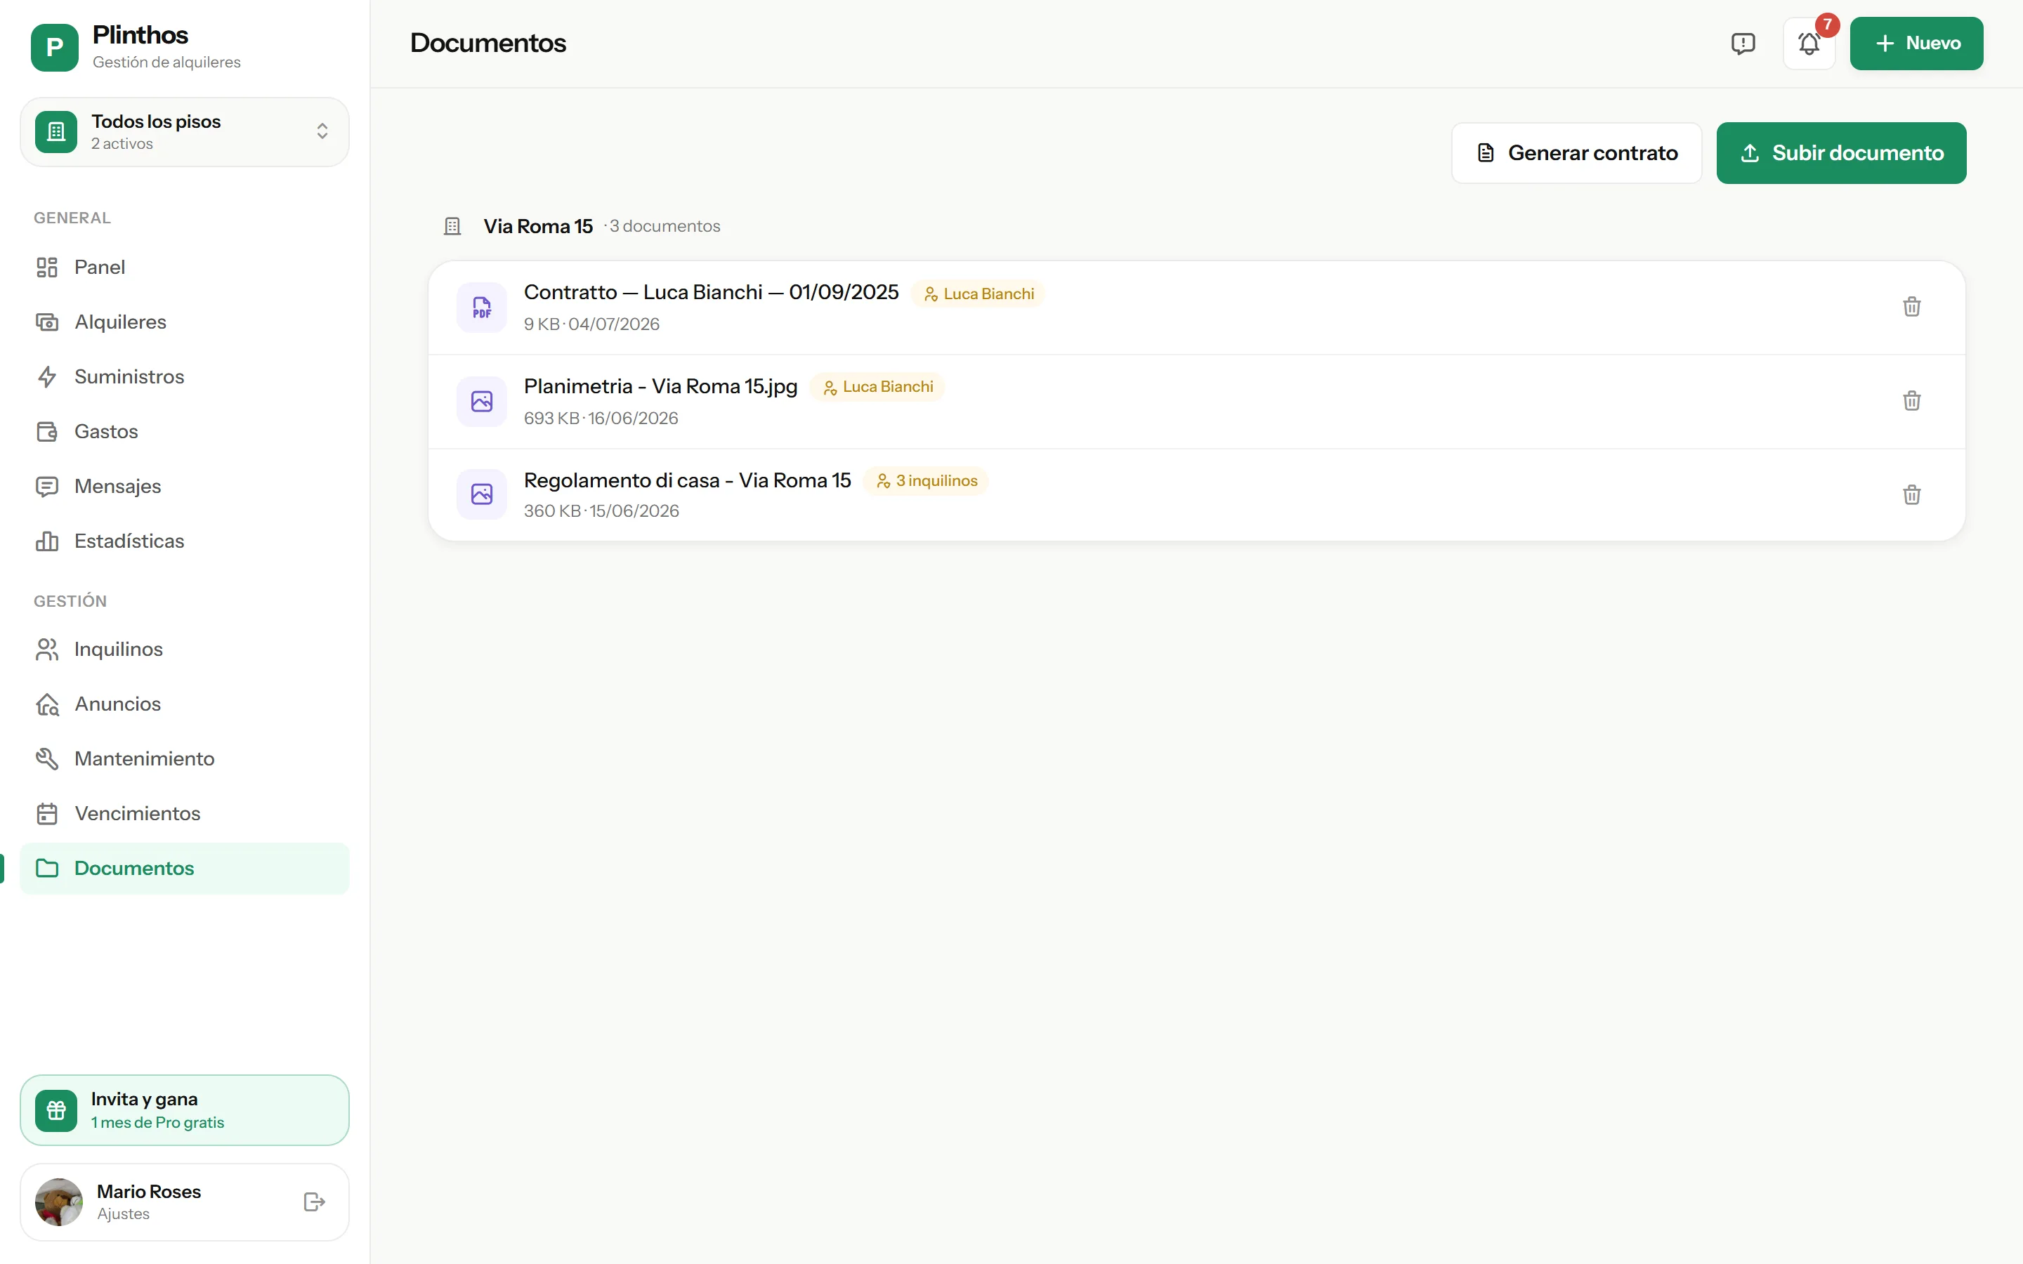2023x1264 pixels.
Task: Click Luca Bianchi tag on Contratto row
Action: (x=977, y=294)
